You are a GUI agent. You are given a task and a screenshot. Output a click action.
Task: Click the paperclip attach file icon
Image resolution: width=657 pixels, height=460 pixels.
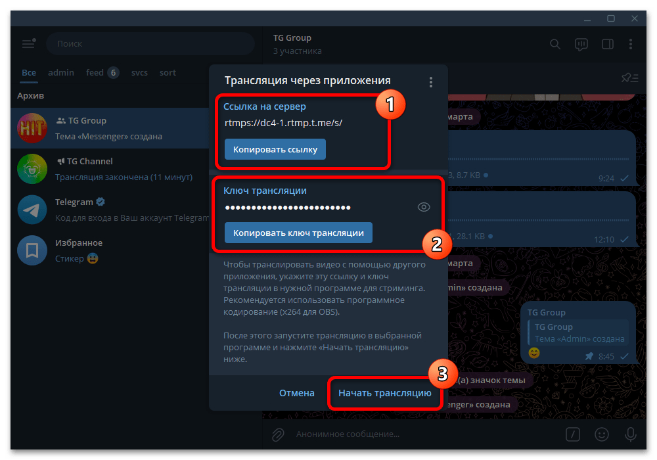coord(278,434)
